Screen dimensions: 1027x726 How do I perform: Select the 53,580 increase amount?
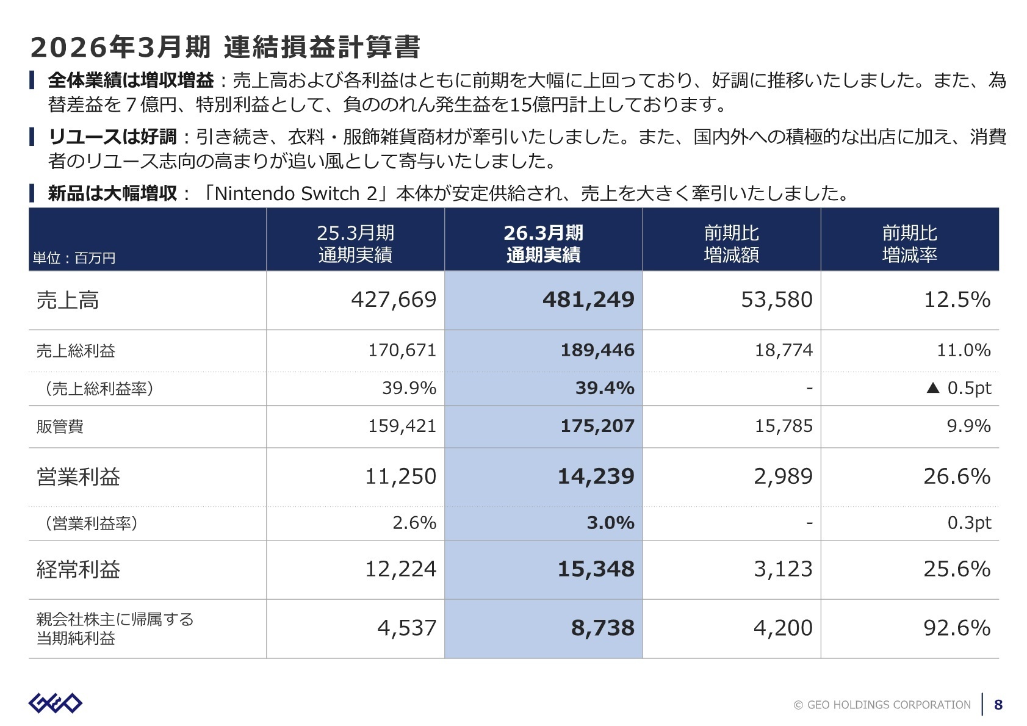coord(777,300)
